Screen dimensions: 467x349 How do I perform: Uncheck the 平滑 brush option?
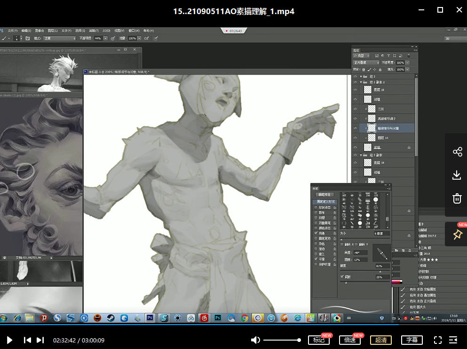316,258
